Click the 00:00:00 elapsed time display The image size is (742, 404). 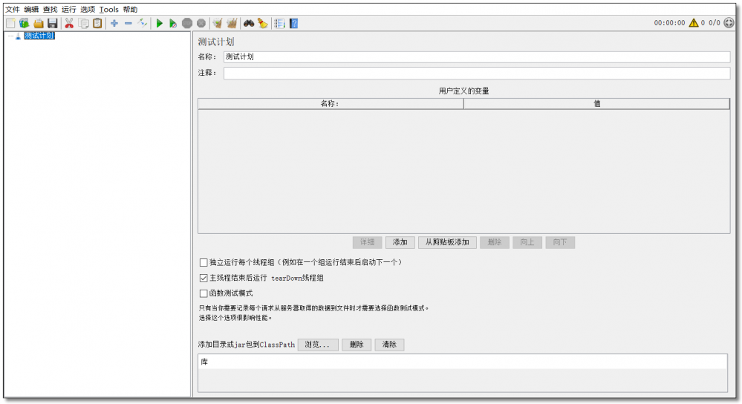coord(669,23)
